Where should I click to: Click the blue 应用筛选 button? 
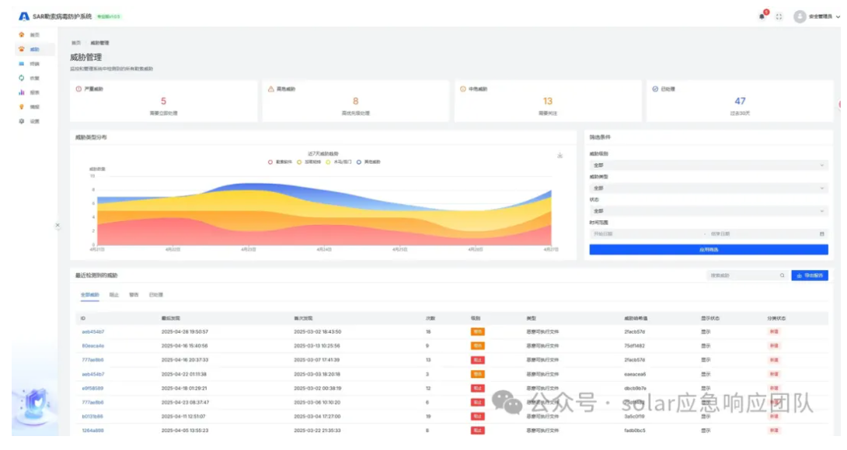click(x=708, y=250)
